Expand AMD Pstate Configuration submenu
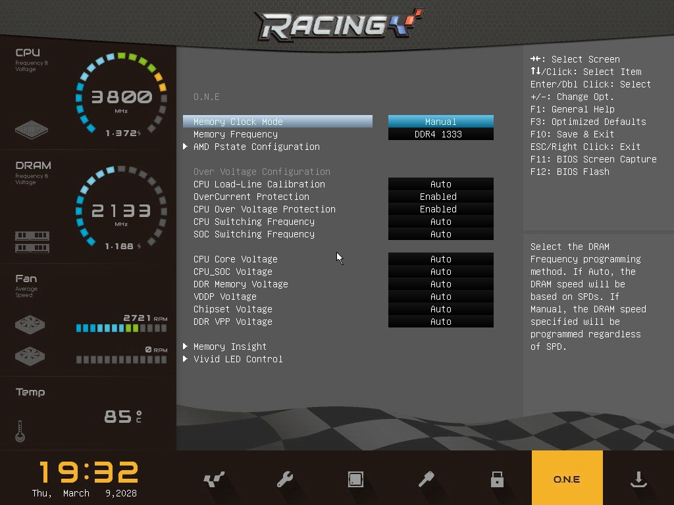Screen dimensions: 674x505 (x=256, y=147)
